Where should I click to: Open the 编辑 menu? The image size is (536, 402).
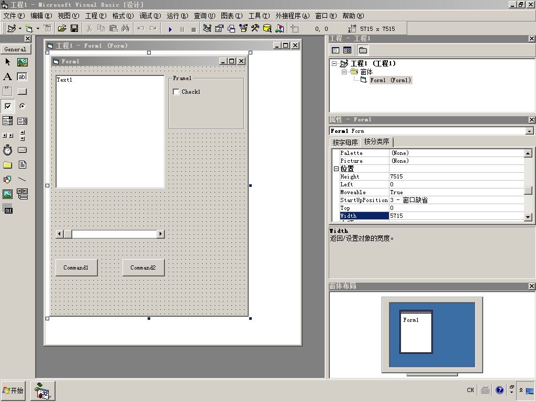[41, 16]
